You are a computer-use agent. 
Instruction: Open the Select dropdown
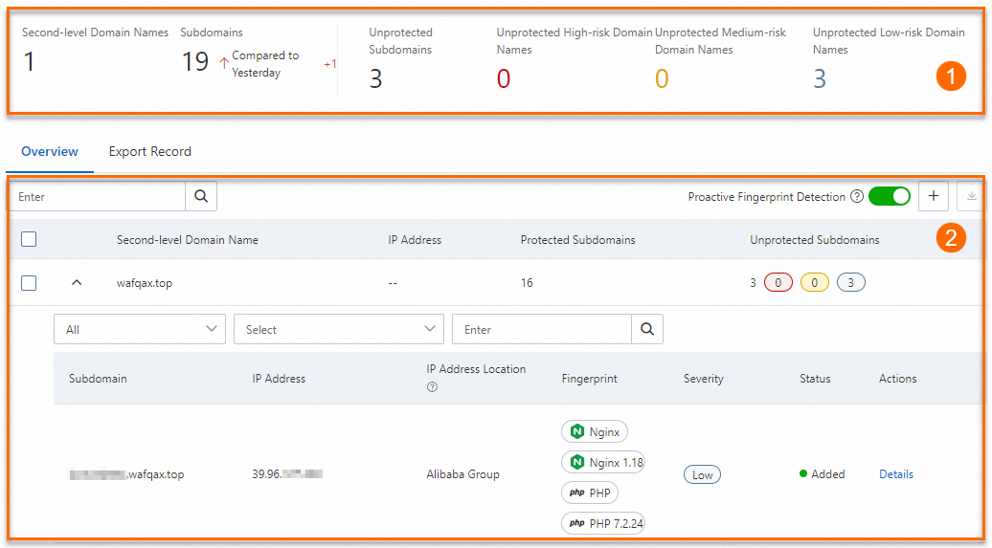pos(338,329)
